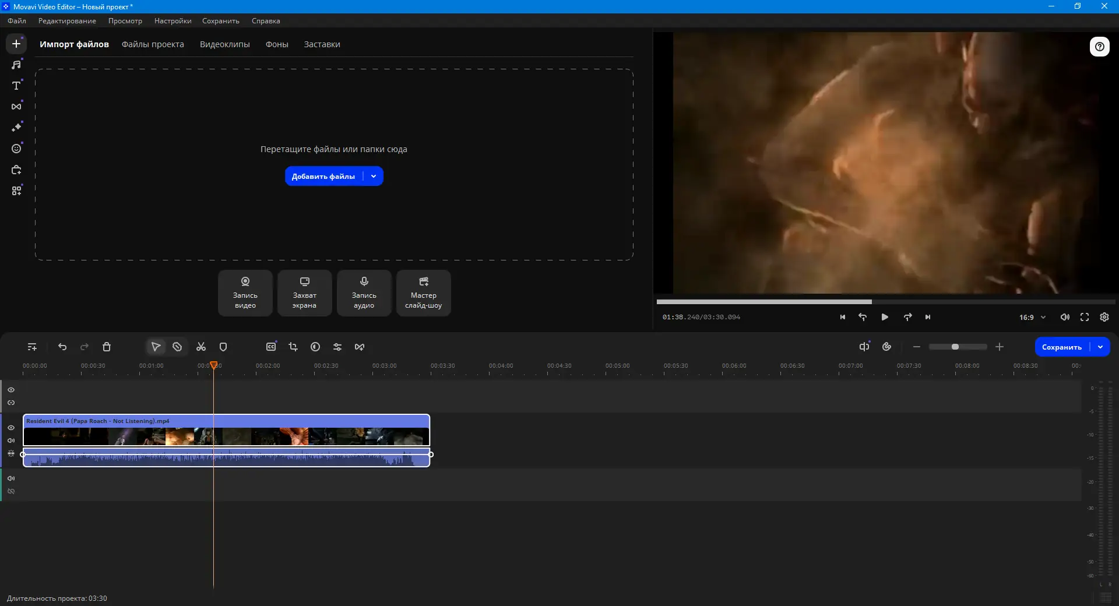Open the Audio sidebar icon

click(x=16, y=65)
